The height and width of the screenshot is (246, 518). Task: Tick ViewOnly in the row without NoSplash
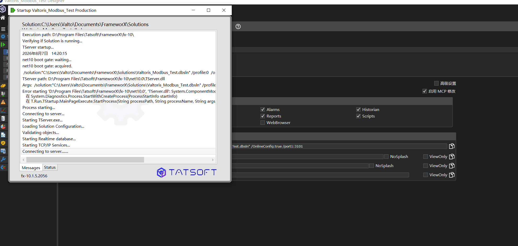tap(426, 175)
